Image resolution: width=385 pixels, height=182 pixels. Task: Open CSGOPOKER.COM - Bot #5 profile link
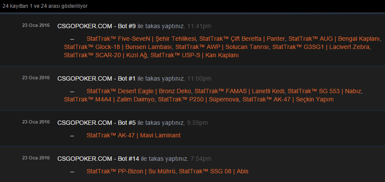tap(97, 123)
